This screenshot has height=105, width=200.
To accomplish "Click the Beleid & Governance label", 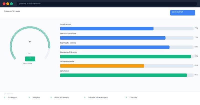I will click(x=68, y=33).
